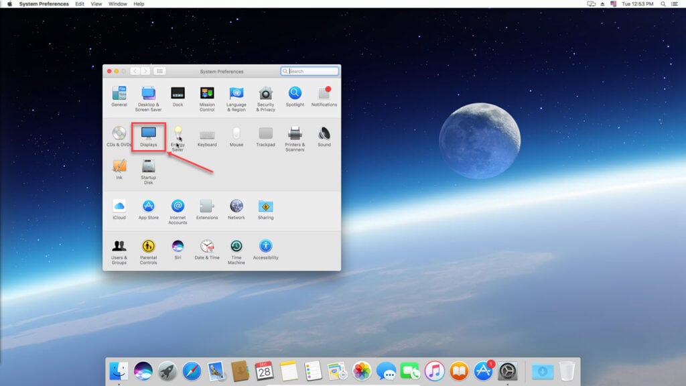Open Spotlight preferences

point(295,96)
